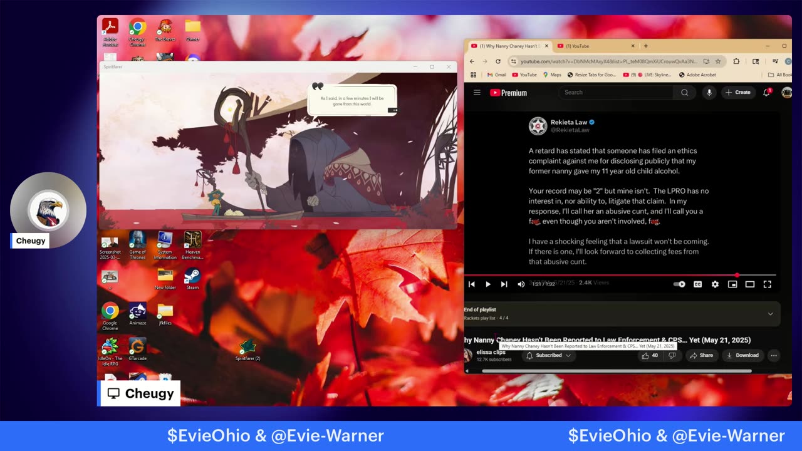802x451 pixels.
Task: Toggle closed captions CC
Action: [x=697, y=284]
